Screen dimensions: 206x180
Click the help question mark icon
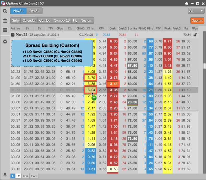click(187, 4)
